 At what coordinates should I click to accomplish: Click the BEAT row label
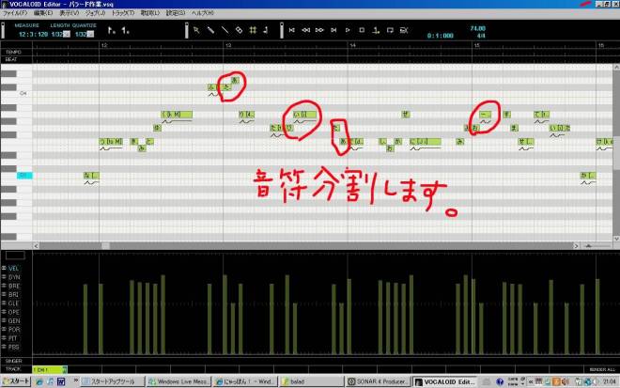coord(11,60)
